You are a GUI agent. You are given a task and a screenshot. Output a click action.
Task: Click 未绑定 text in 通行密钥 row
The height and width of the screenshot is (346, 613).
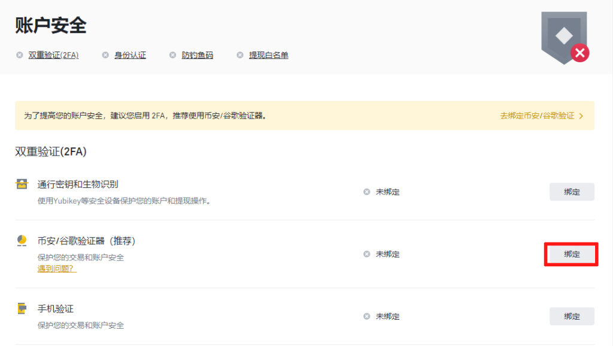387,192
